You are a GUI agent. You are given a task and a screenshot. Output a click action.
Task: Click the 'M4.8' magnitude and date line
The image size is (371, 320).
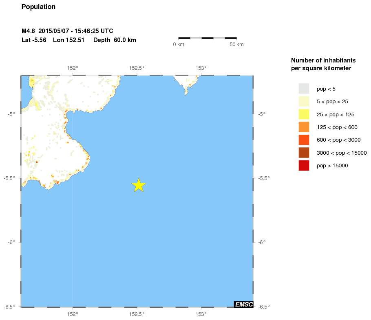[x=67, y=31]
